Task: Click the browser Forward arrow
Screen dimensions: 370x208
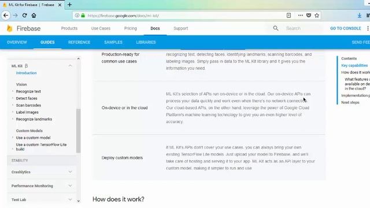Action: coord(15,16)
